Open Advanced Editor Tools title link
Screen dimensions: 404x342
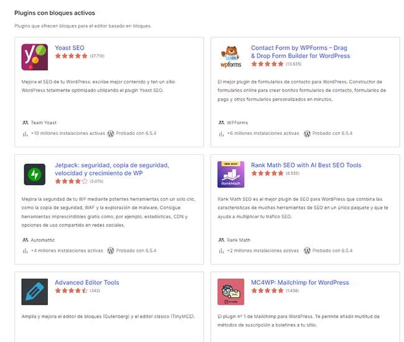point(87,282)
